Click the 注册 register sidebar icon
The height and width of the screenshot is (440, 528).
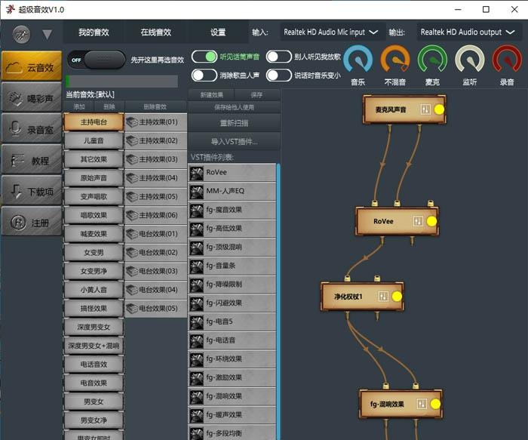tap(31, 223)
